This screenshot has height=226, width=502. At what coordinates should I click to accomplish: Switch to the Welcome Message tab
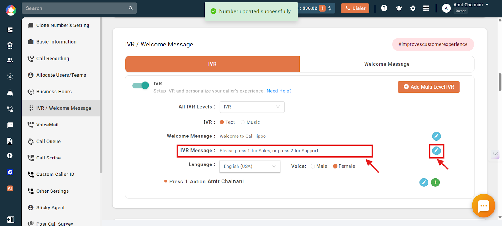pyautogui.click(x=387, y=64)
